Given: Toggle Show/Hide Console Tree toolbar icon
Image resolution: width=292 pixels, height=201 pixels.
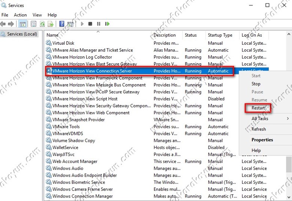Looking at the screenshot, I should [x=23, y=24].
